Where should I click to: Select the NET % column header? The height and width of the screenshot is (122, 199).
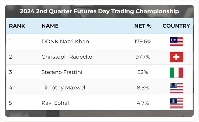(x=143, y=26)
